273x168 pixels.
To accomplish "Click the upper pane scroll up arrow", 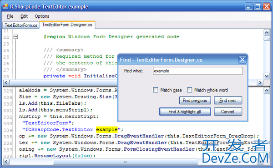I will click(x=267, y=32).
